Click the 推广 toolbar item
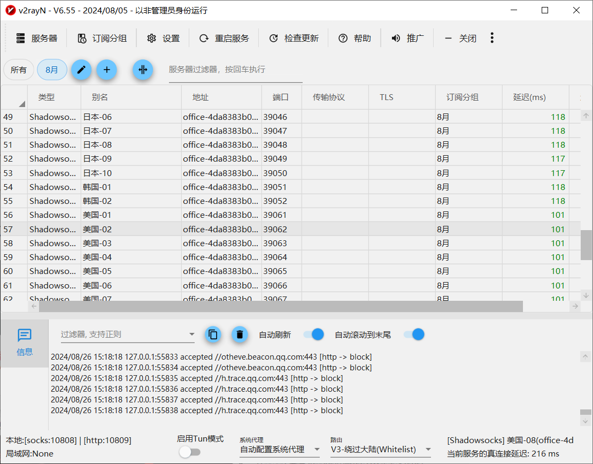The image size is (593, 464). [407, 38]
